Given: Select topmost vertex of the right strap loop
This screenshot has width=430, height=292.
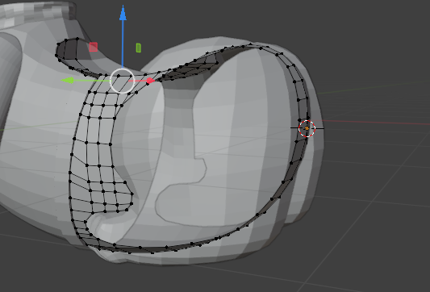Looking at the screenshot, I should point(251,44).
